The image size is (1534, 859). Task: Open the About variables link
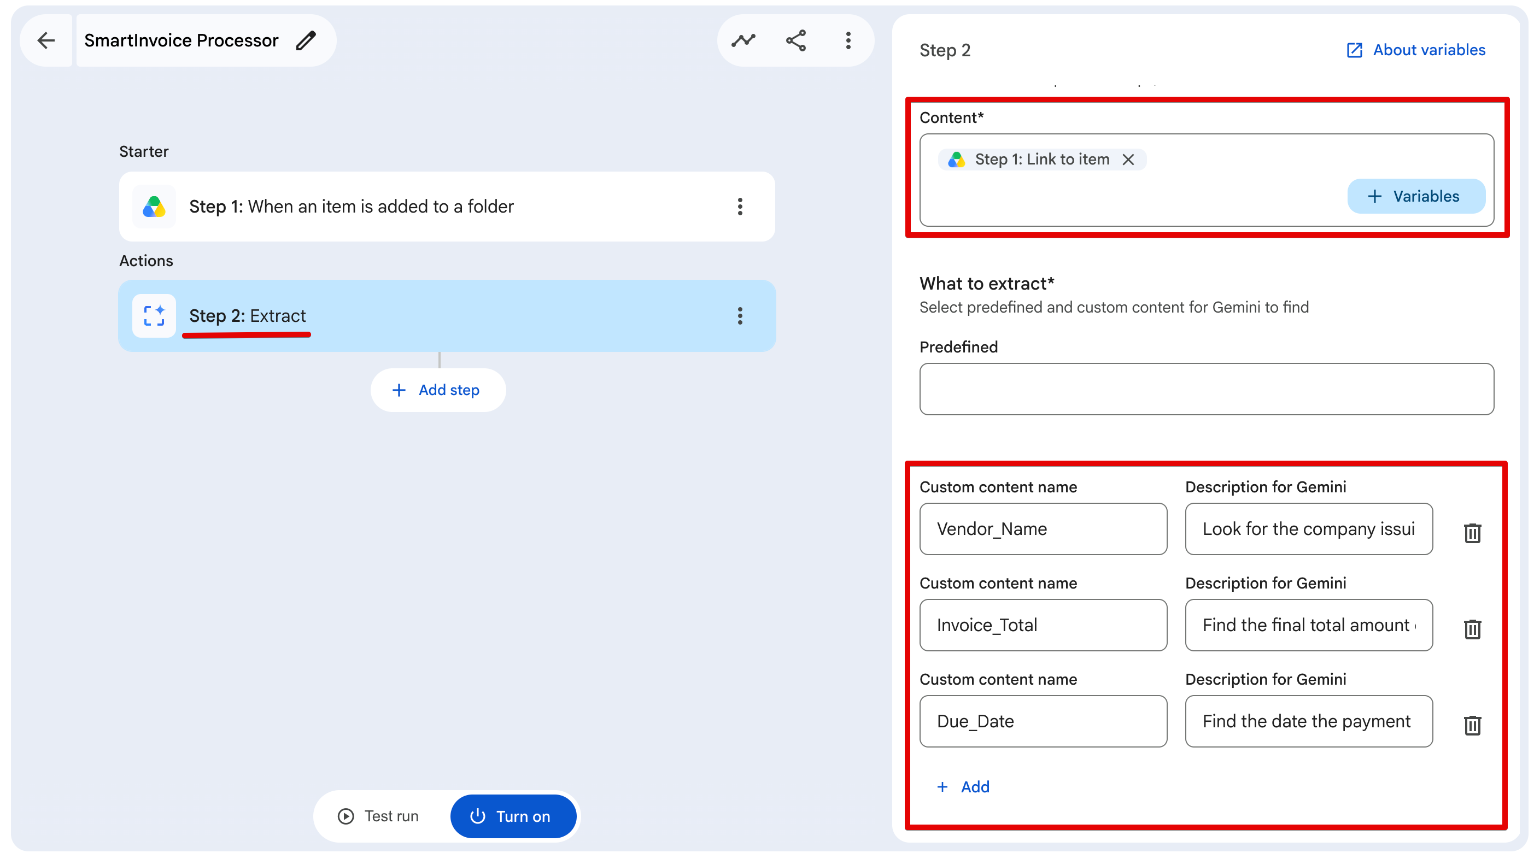click(x=1416, y=50)
